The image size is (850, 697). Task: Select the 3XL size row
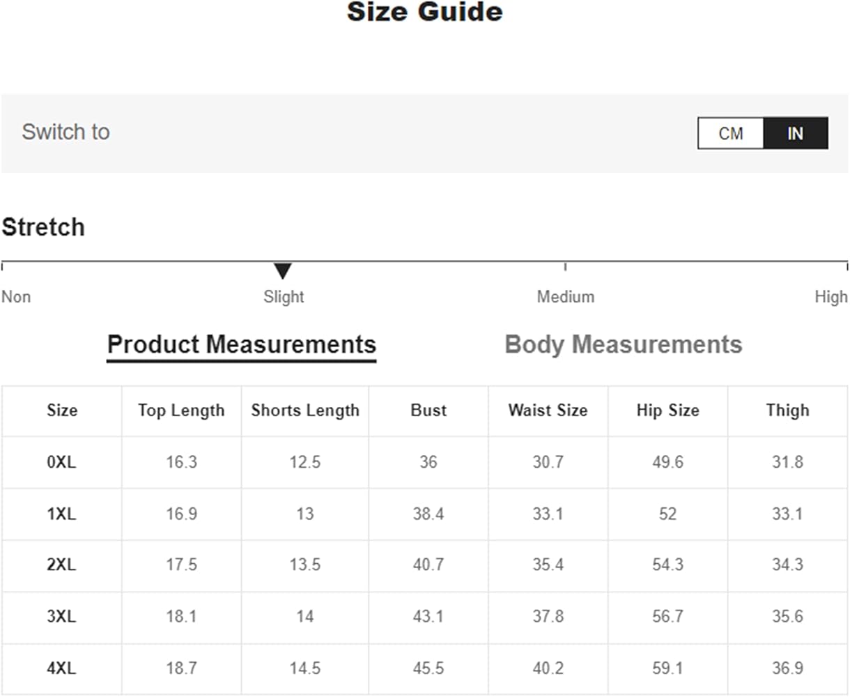click(61, 616)
